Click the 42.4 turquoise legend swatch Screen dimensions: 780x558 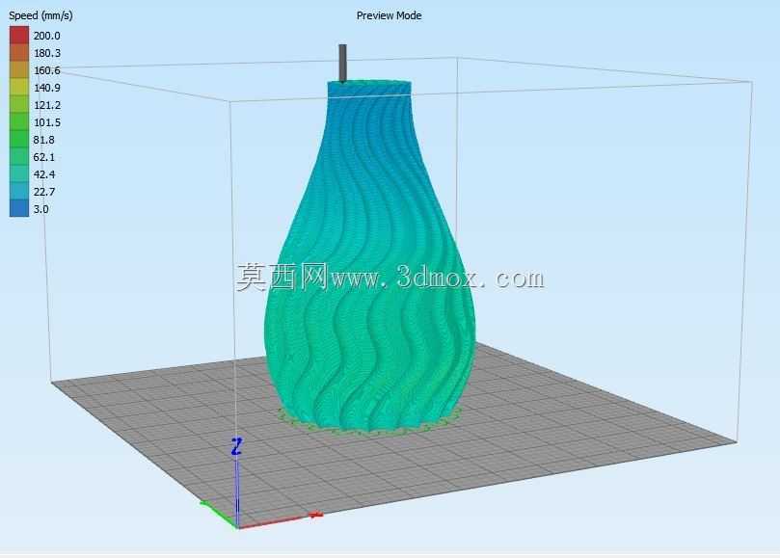point(19,174)
